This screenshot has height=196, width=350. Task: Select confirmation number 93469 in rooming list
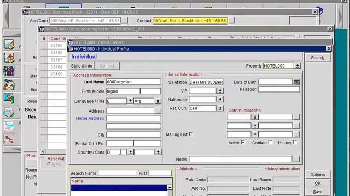click(x=56, y=74)
